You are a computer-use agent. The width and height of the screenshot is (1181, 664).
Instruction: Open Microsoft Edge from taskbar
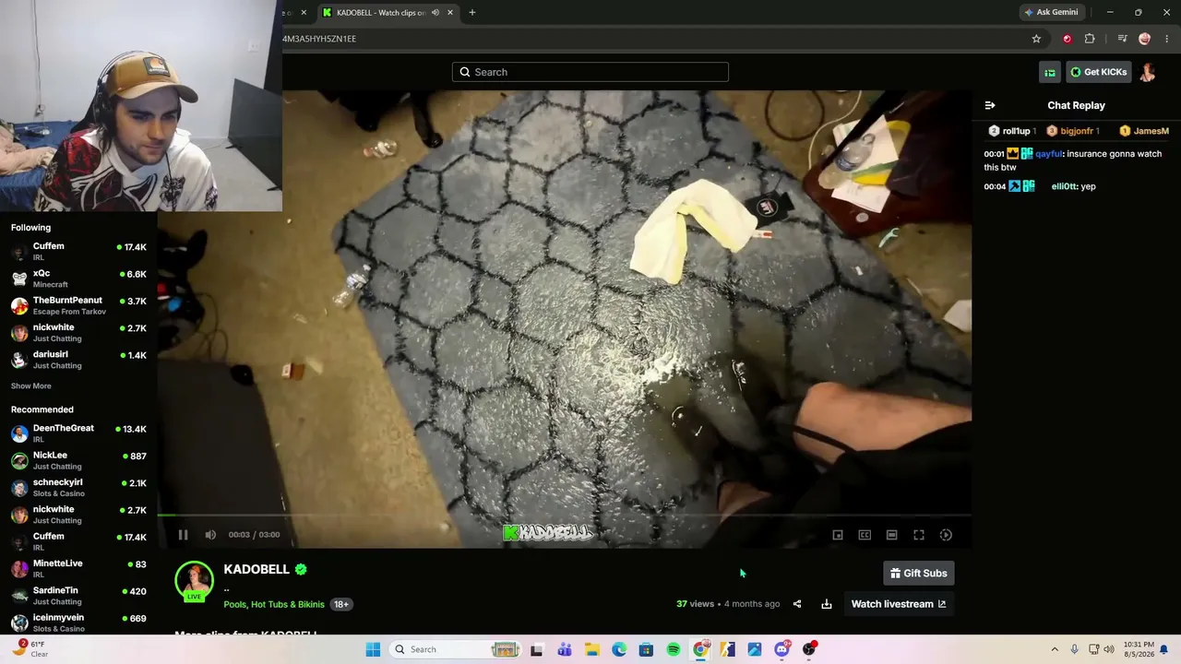(x=619, y=649)
